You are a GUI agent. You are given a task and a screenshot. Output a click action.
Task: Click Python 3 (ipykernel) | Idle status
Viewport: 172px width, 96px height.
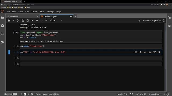click(x=47, y=94)
